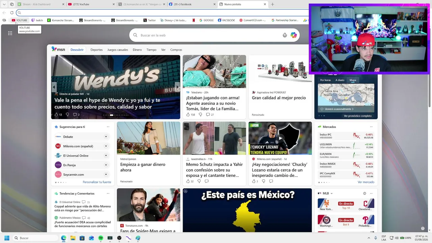The image size is (432, 243).
Task: Open more options for Mercados card
Action: pyautogui.click(x=371, y=127)
